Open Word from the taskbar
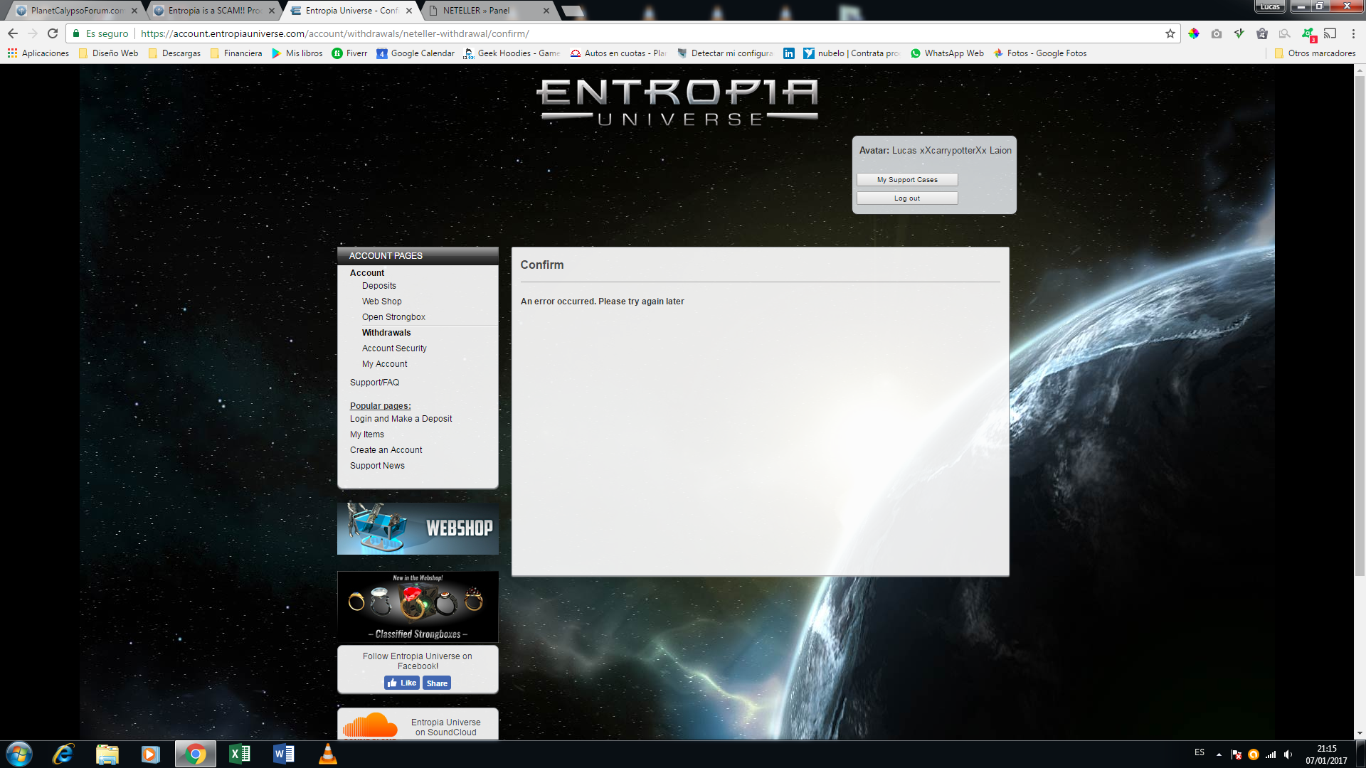The width and height of the screenshot is (1366, 768). (x=283, y=754)
